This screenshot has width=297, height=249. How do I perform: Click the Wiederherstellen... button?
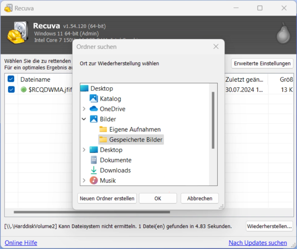[x=269, y=226]
